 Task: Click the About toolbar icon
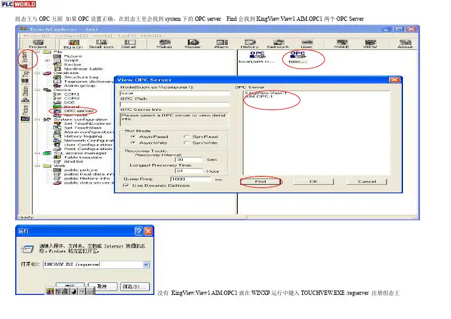pyautogui.click(x=405, y=43)
